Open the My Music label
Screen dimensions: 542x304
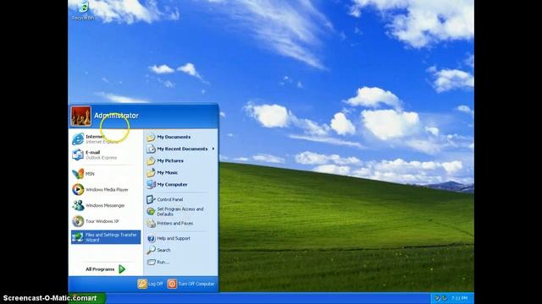(168, 172)
